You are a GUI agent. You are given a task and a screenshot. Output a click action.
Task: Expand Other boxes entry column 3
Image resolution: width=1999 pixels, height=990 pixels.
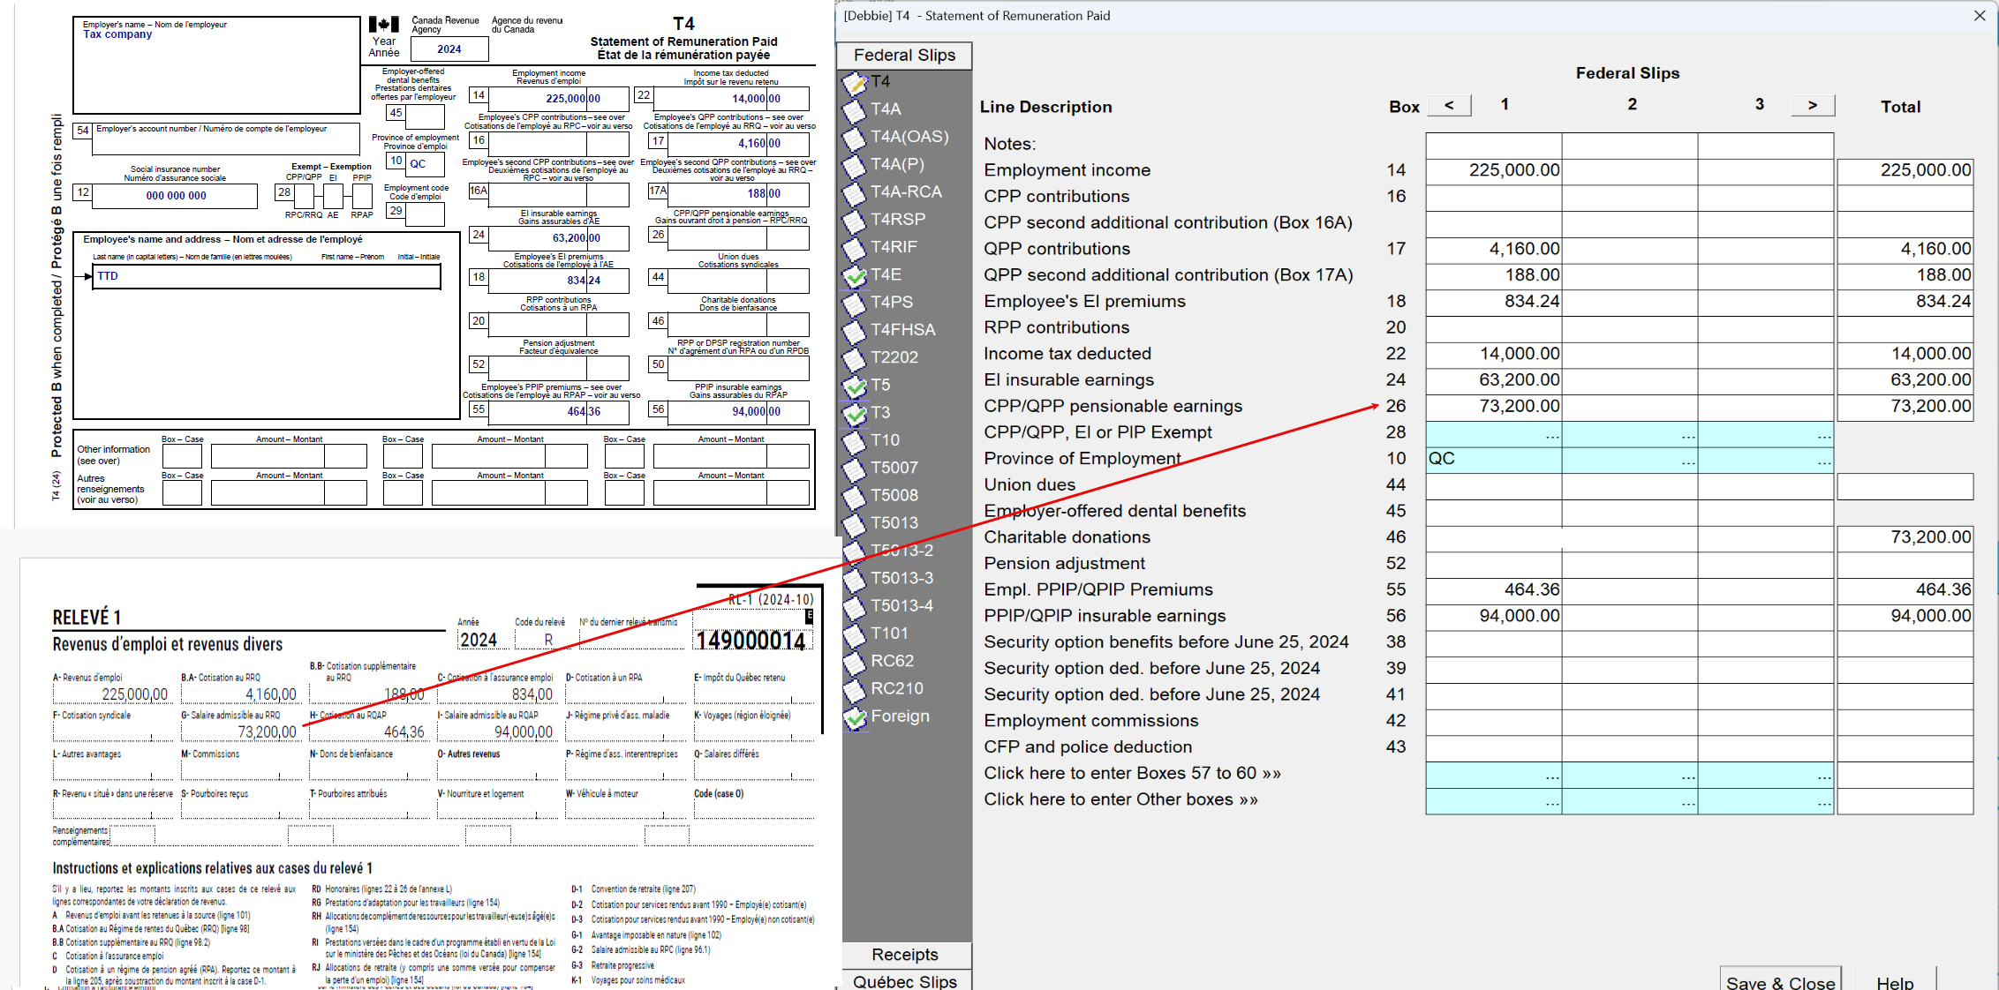tap(1766, 801)
